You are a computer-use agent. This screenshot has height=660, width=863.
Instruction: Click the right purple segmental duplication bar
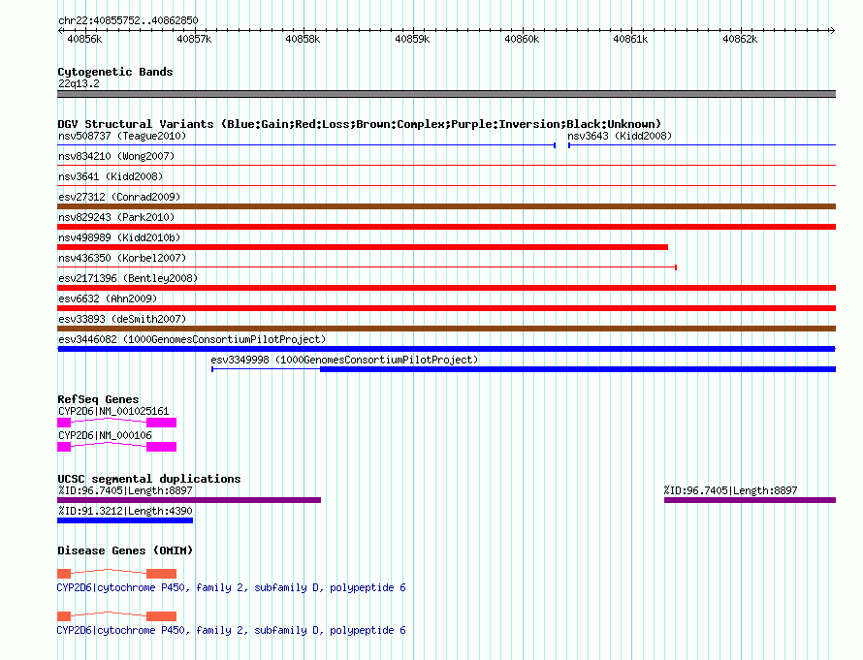point(751,500)
